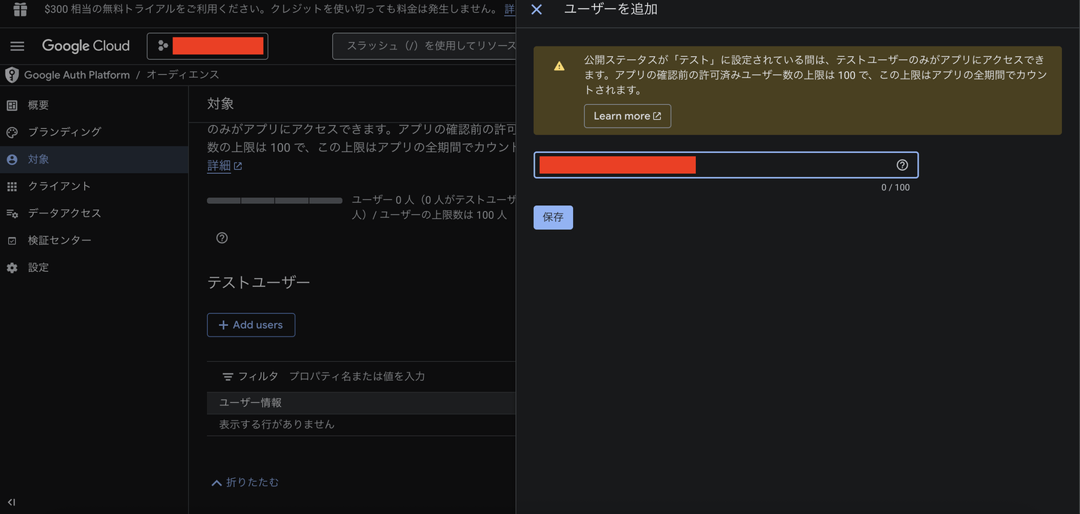The image size is (1080, 514).
Task: Collapse section with 折りたたむ
Action: [x=244, y=483]
